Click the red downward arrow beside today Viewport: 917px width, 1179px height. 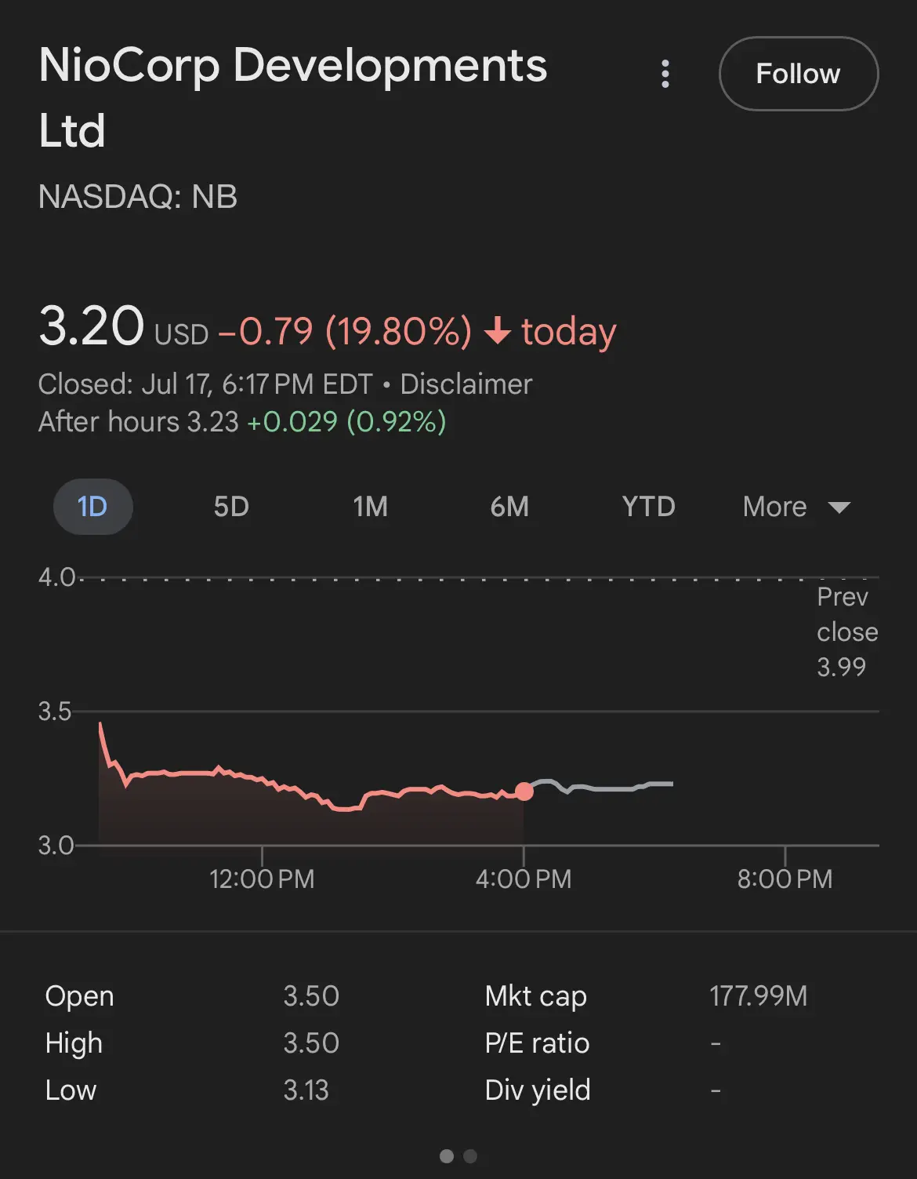click(498, 331)
